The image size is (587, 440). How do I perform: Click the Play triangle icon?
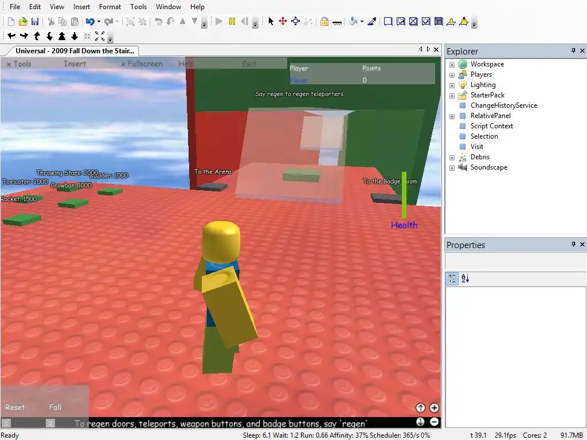coord(220,21)
